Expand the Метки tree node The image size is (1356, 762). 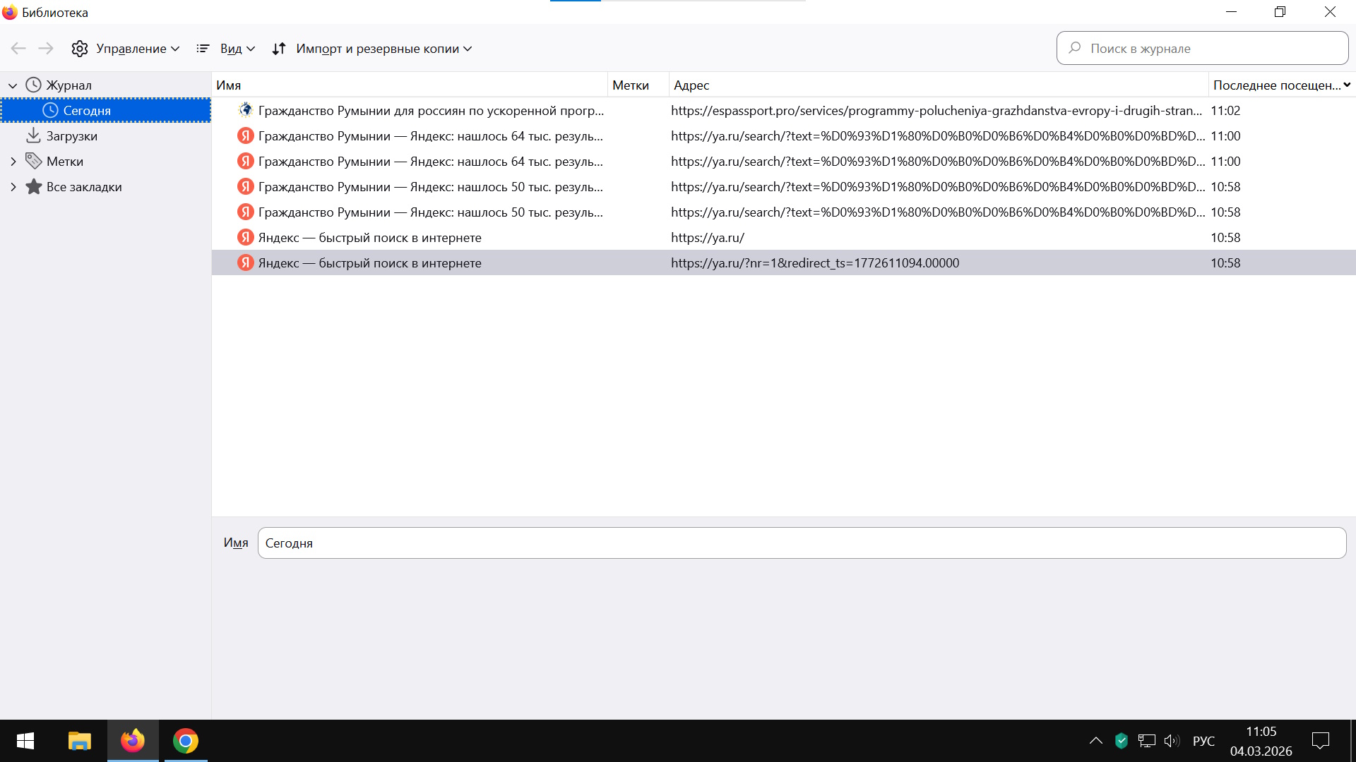point(13,162)
